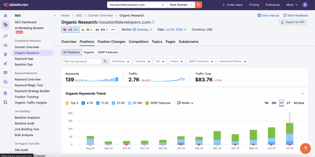Click Send feedback

coord(296,15)
